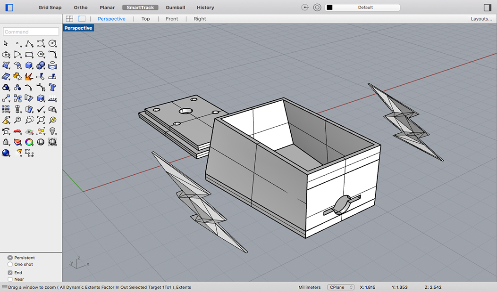Activate the Polyline drawing tool
This screenshot has width=497, height=292.
pos(29,44)
